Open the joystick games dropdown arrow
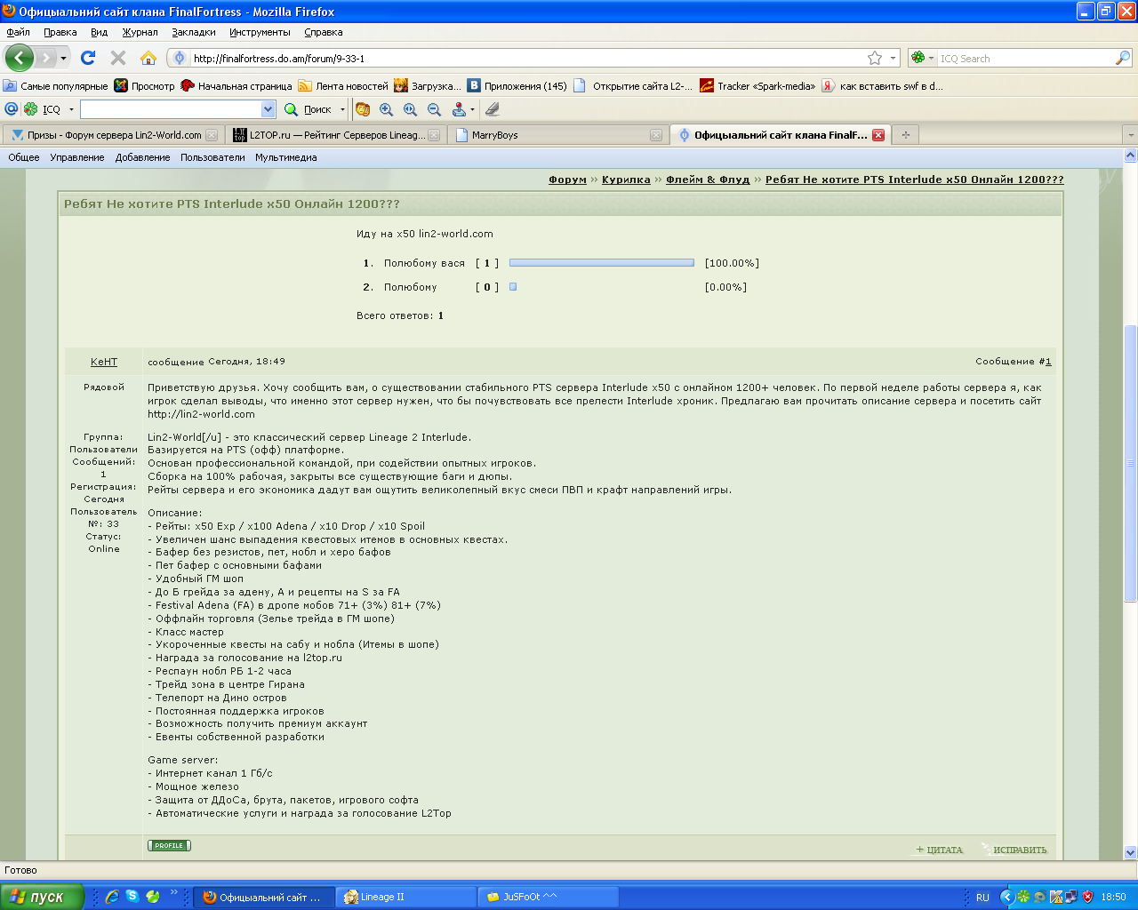This screenshot has height=910, width=1138. [x=472, y=109]
